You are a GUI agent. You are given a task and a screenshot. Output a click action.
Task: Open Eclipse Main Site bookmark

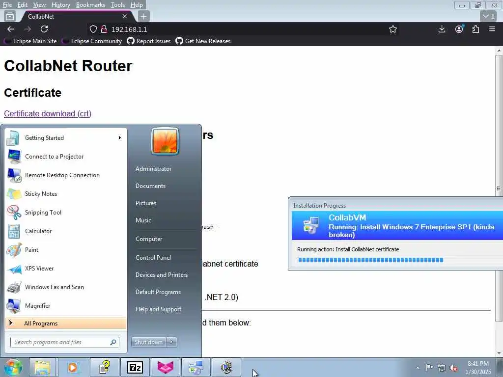click(31, 41)
